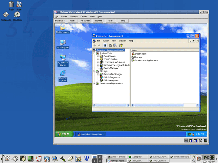
Task: Click yellow Help icon in Computer Management toolbar
Action: (x=121, y=45)
